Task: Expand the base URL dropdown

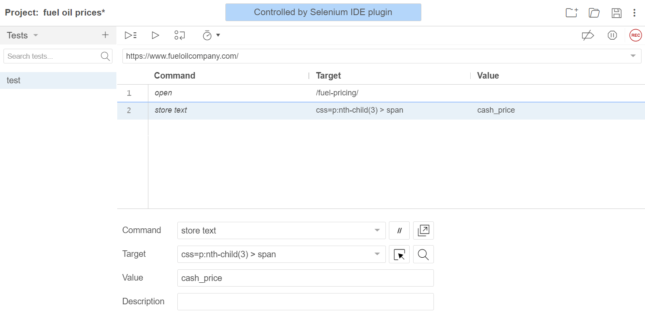Action: point(633,56)
